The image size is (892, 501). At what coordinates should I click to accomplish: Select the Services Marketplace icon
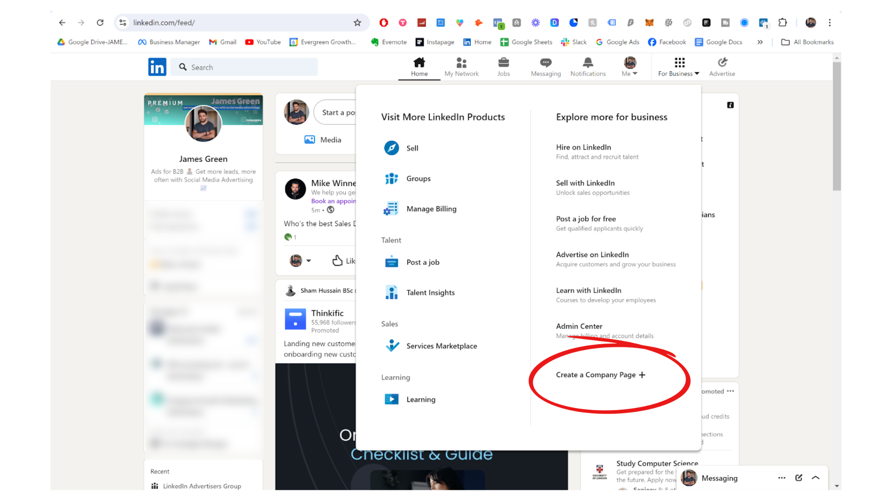point(392,346)
